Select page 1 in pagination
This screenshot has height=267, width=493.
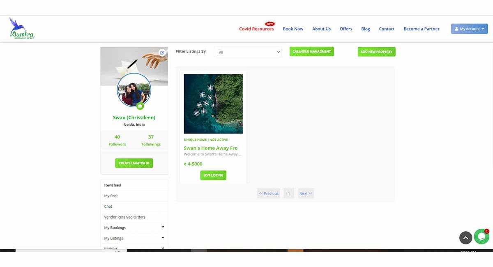[x=289, y=193]
